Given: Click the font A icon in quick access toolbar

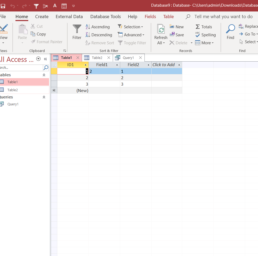Looking at the screenshot, I should click(55, 6).
